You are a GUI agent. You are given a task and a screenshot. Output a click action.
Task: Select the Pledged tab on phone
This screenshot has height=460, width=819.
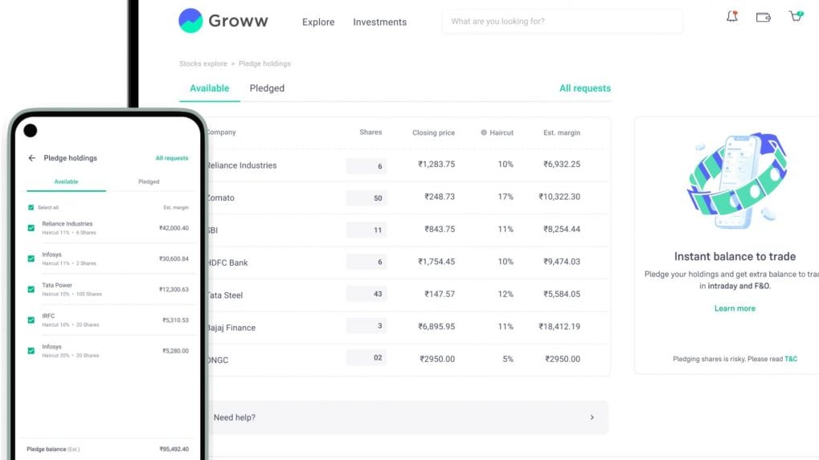click(149, 181)
